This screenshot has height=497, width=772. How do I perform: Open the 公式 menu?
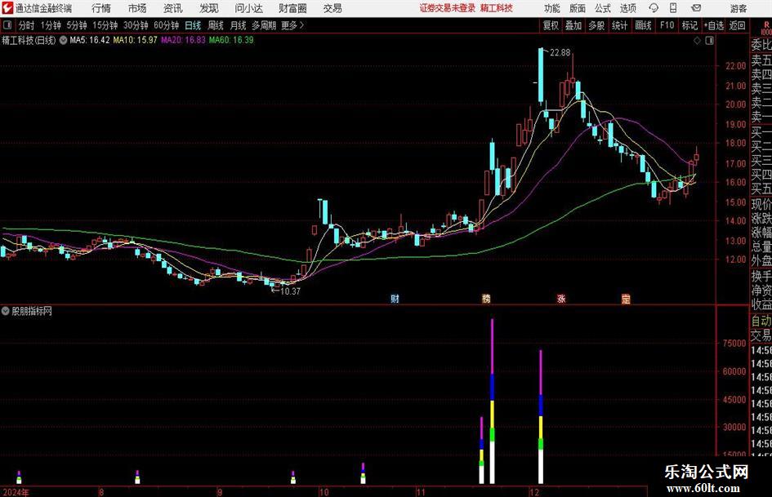603,8
